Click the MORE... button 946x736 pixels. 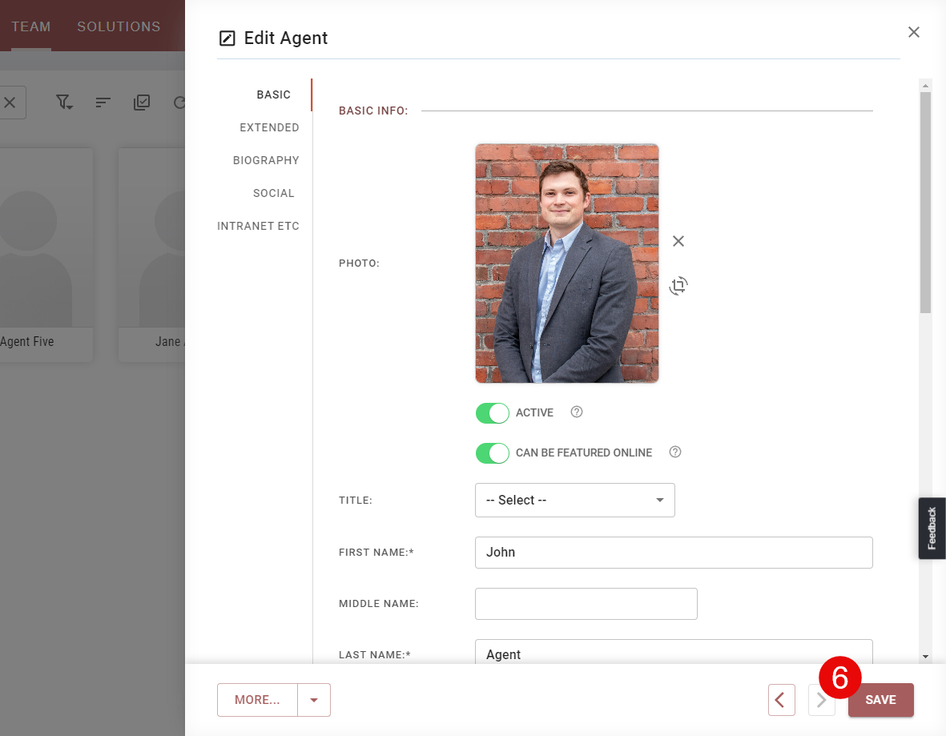(x=258, y=700)
